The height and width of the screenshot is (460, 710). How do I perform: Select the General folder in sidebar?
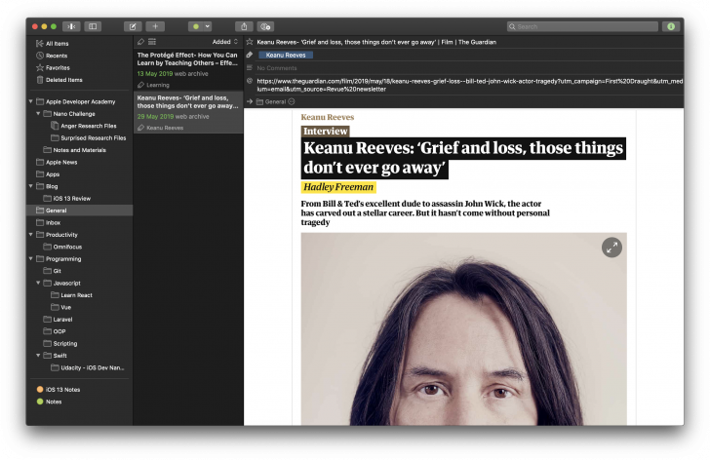click(79, 211)
